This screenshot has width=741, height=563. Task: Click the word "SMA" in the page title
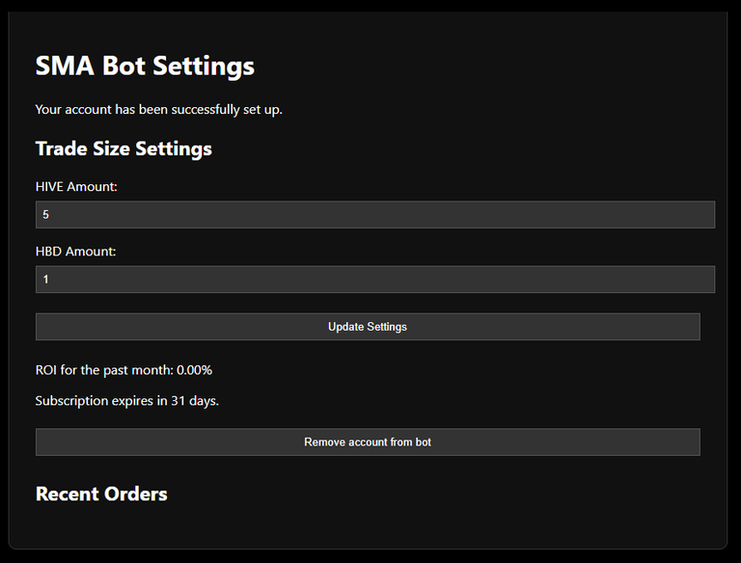[65, 66]
